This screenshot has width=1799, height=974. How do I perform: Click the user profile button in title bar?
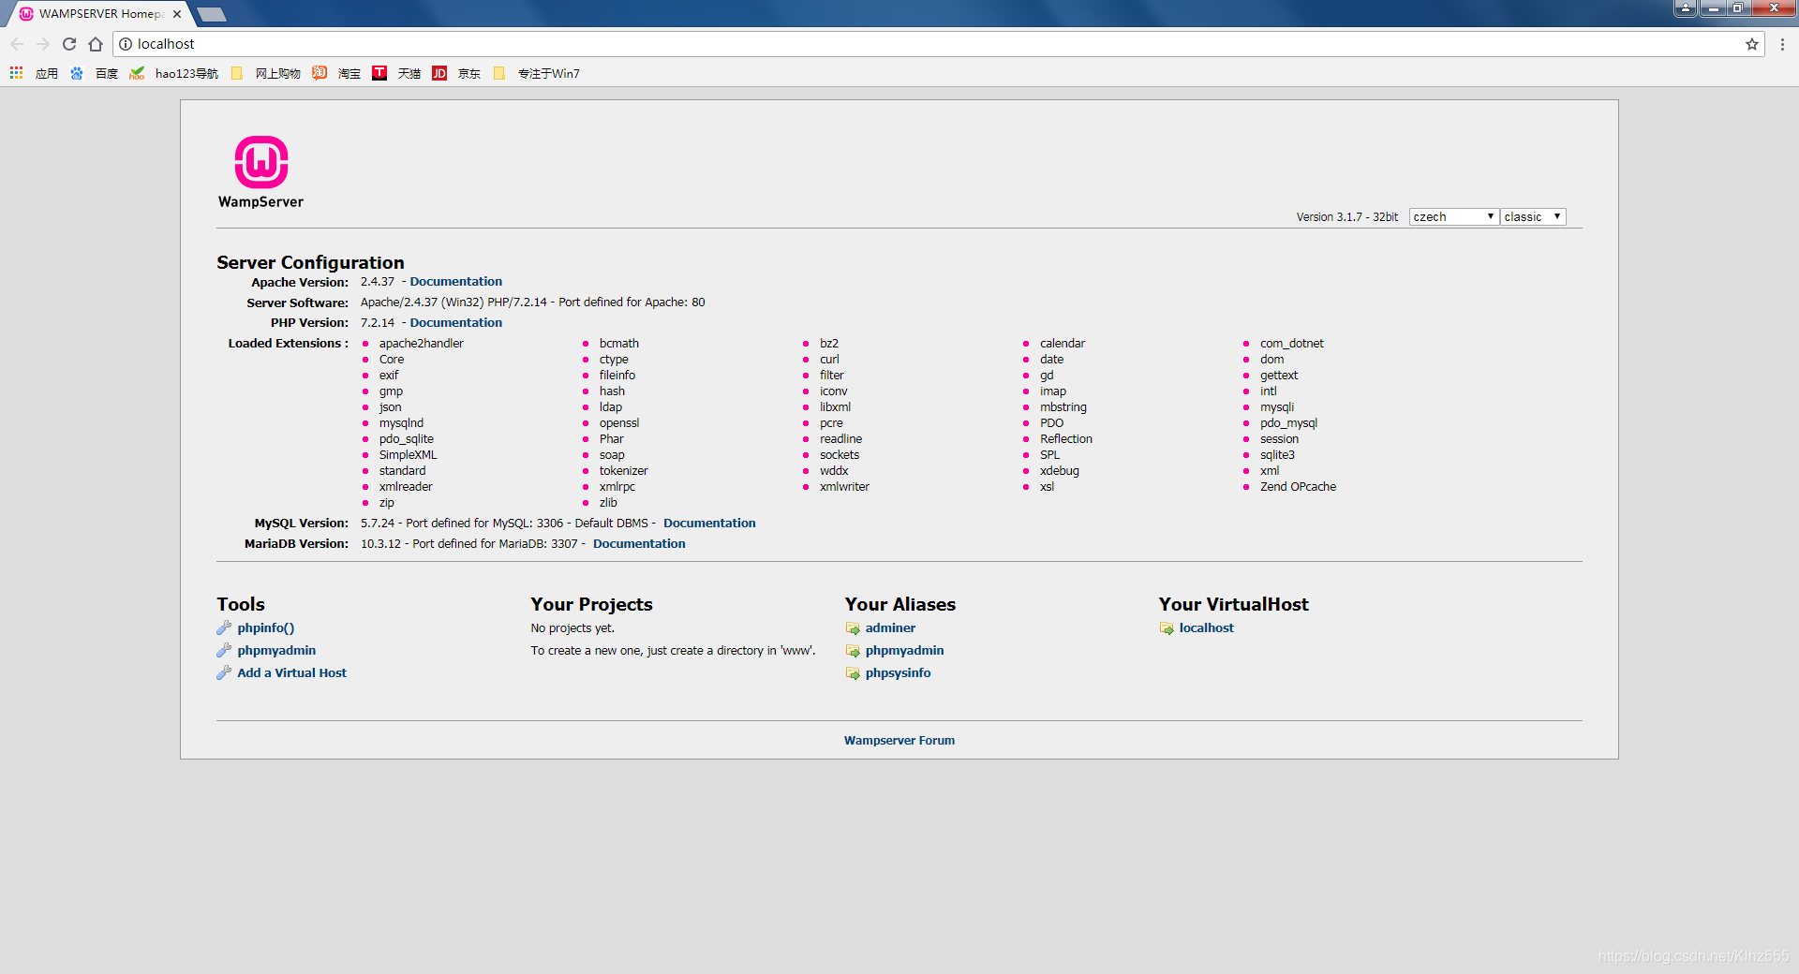coord(1685,7)
